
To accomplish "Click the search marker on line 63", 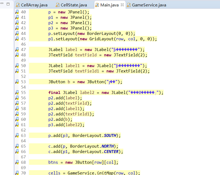I will tap(17, 135).
